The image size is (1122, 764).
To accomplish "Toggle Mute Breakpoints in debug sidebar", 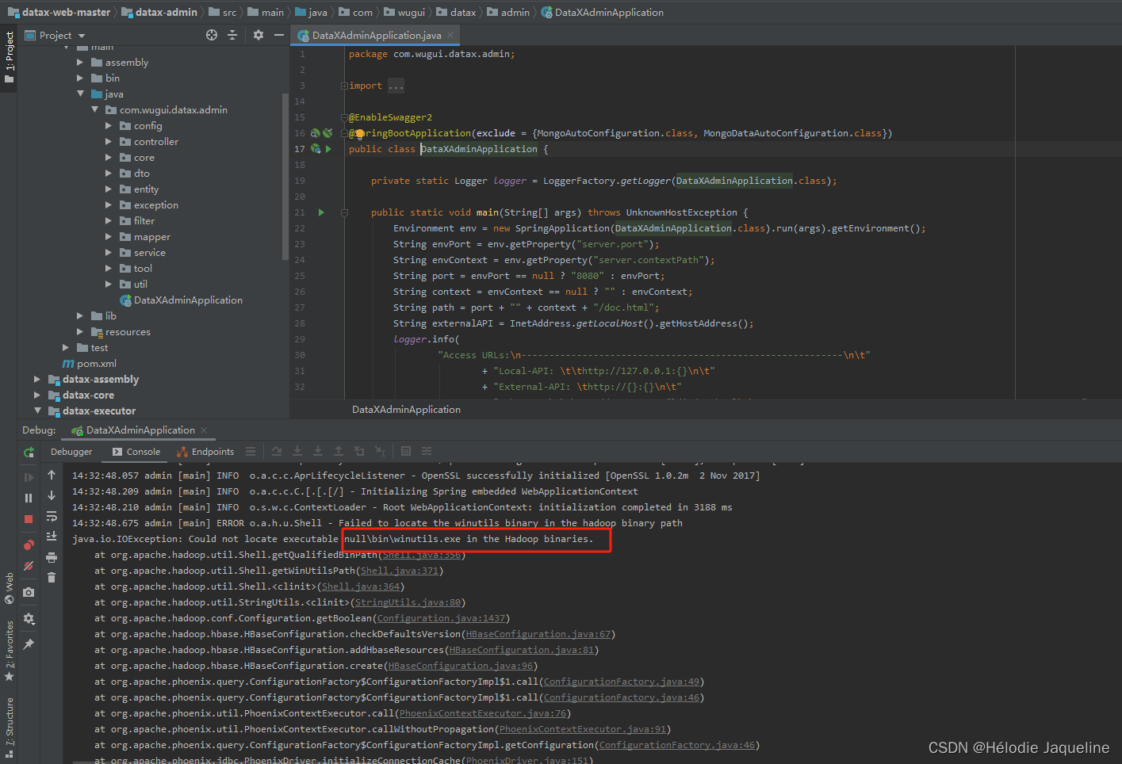I will pos(29,566).
